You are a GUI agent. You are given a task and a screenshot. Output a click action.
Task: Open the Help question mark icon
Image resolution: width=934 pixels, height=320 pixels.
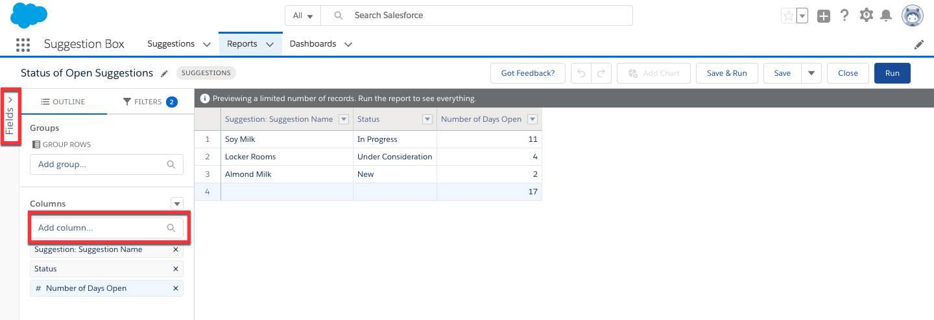(844, 16)
